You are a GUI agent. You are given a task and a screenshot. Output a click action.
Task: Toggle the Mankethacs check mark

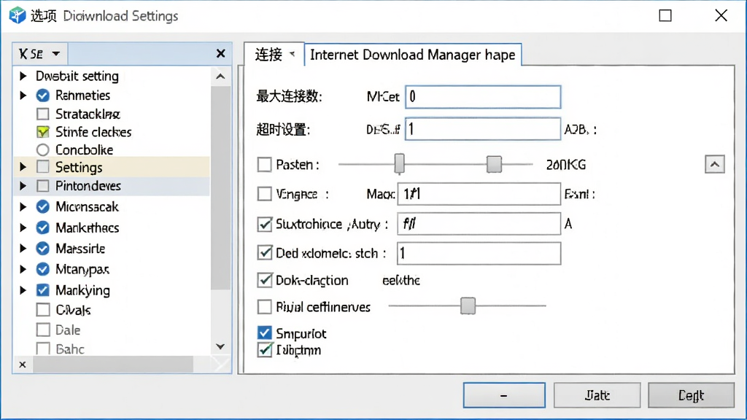click(43, 227)
